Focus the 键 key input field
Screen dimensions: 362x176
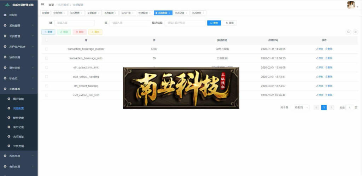(75, 23)
